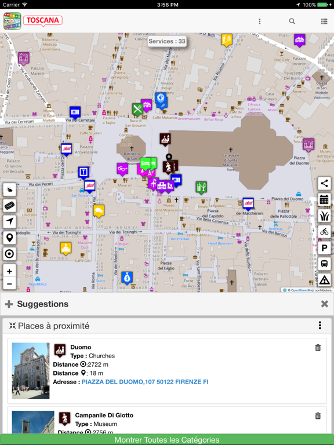The image size is (334, 445).
Task: Tap Montrer Toutes les Catégories button
Action: pyautogui.click(x=167, y=439)
